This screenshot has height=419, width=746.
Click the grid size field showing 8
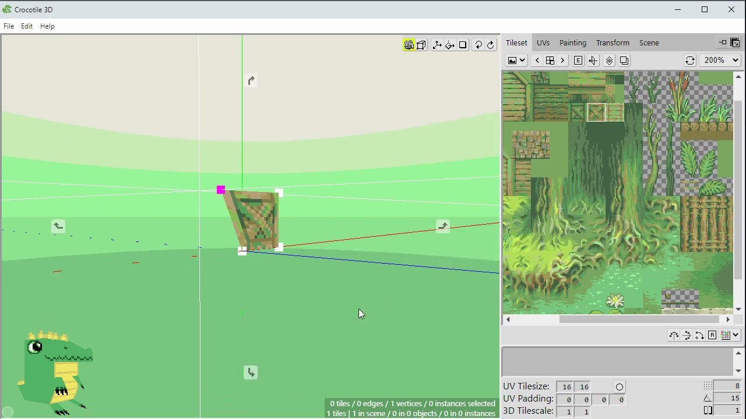pos(728,386)
